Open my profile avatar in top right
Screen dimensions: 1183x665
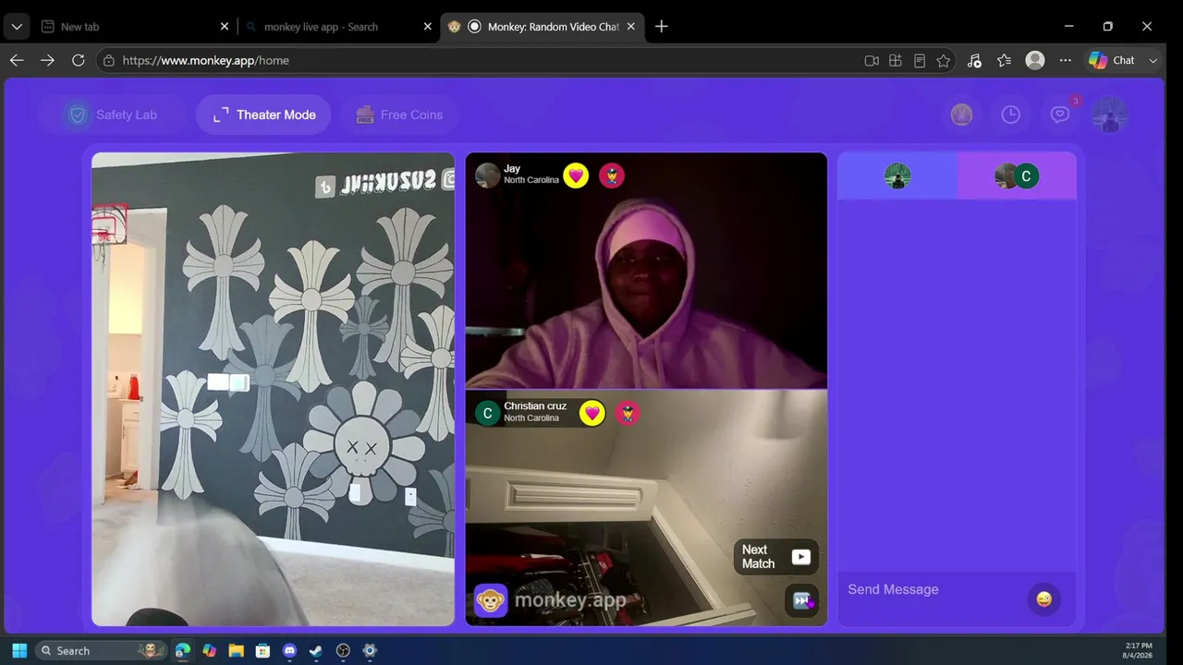[x=1109, y=115]
